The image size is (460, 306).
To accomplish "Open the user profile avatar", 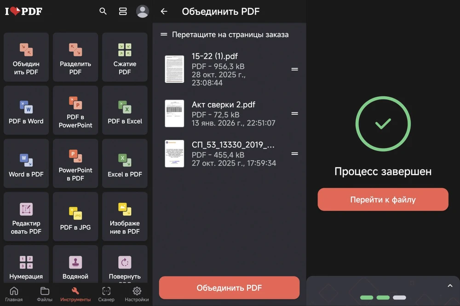I will coord(143,11).
